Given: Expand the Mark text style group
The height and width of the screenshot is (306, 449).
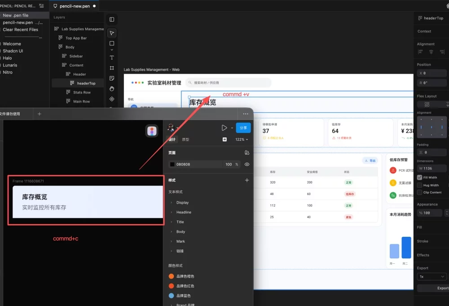Looking at the screenshot, I should click(x=171, y=241).
